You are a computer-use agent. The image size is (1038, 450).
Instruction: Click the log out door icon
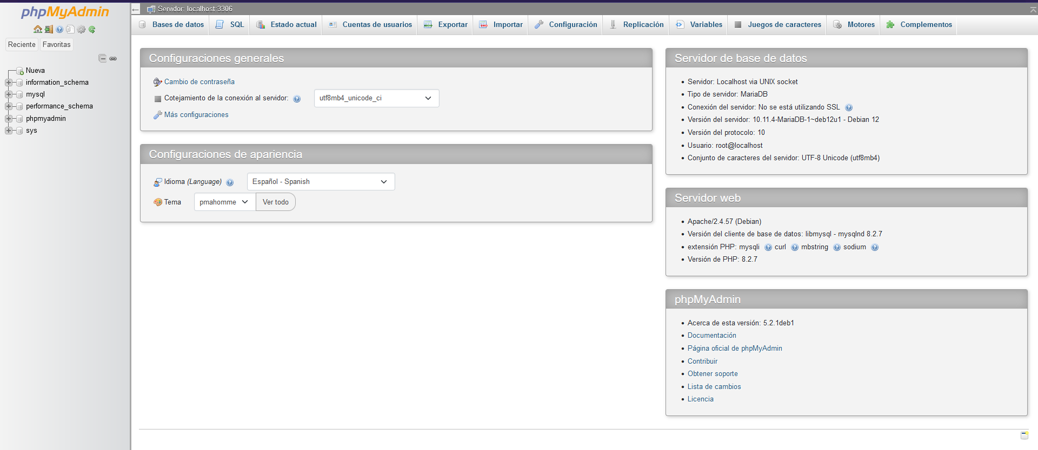49,29
